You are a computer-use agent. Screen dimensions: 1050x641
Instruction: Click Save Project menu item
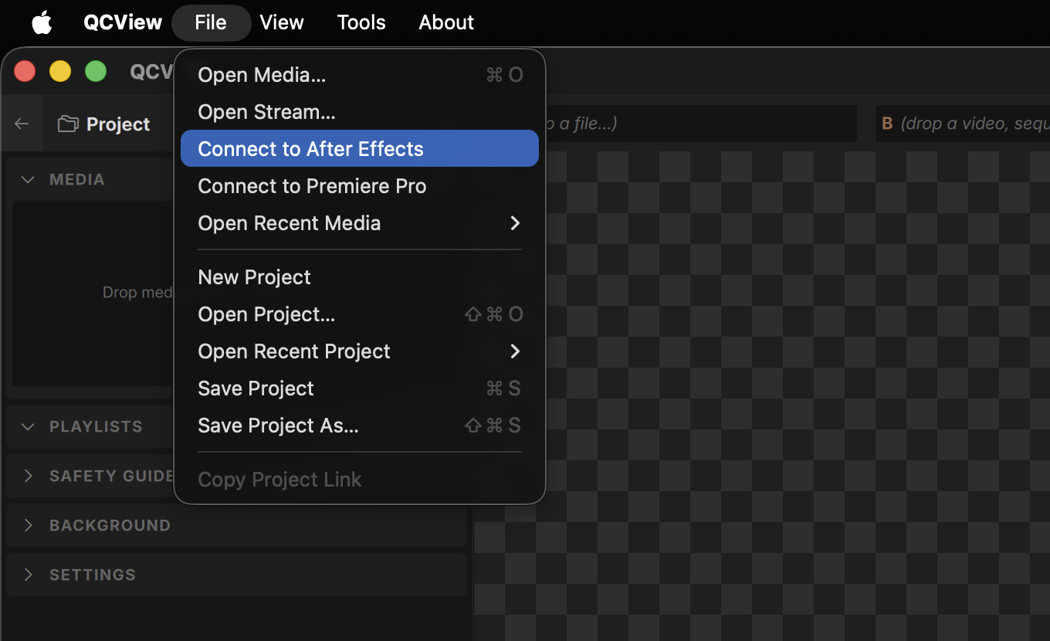tap(360, 388)
